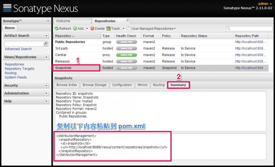
Task: Sort by the Policy column header
Action: [170, 36]
